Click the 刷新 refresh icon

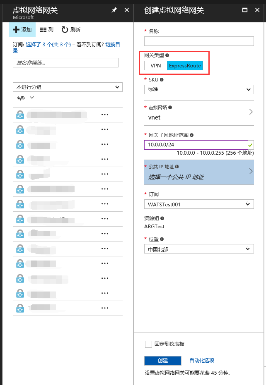click(65, 30)
